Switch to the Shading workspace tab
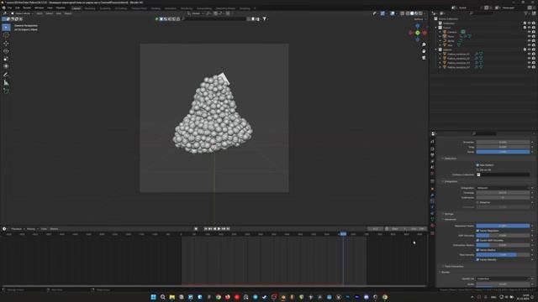Viewport: 538px width, 302px height. 156,8
